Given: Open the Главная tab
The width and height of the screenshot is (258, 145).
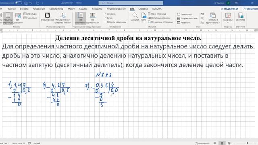Looking at the screenshot, I should (11, 9).
